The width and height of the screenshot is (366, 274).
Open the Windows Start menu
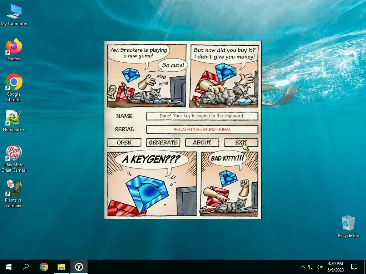(9, 267)
